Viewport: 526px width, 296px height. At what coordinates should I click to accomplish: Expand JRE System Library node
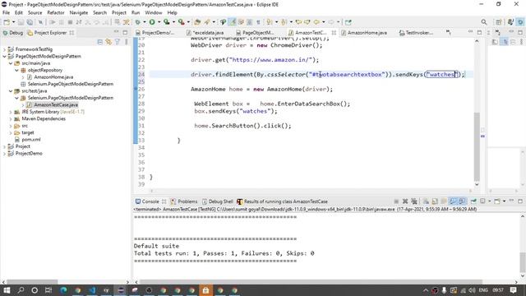11,112
